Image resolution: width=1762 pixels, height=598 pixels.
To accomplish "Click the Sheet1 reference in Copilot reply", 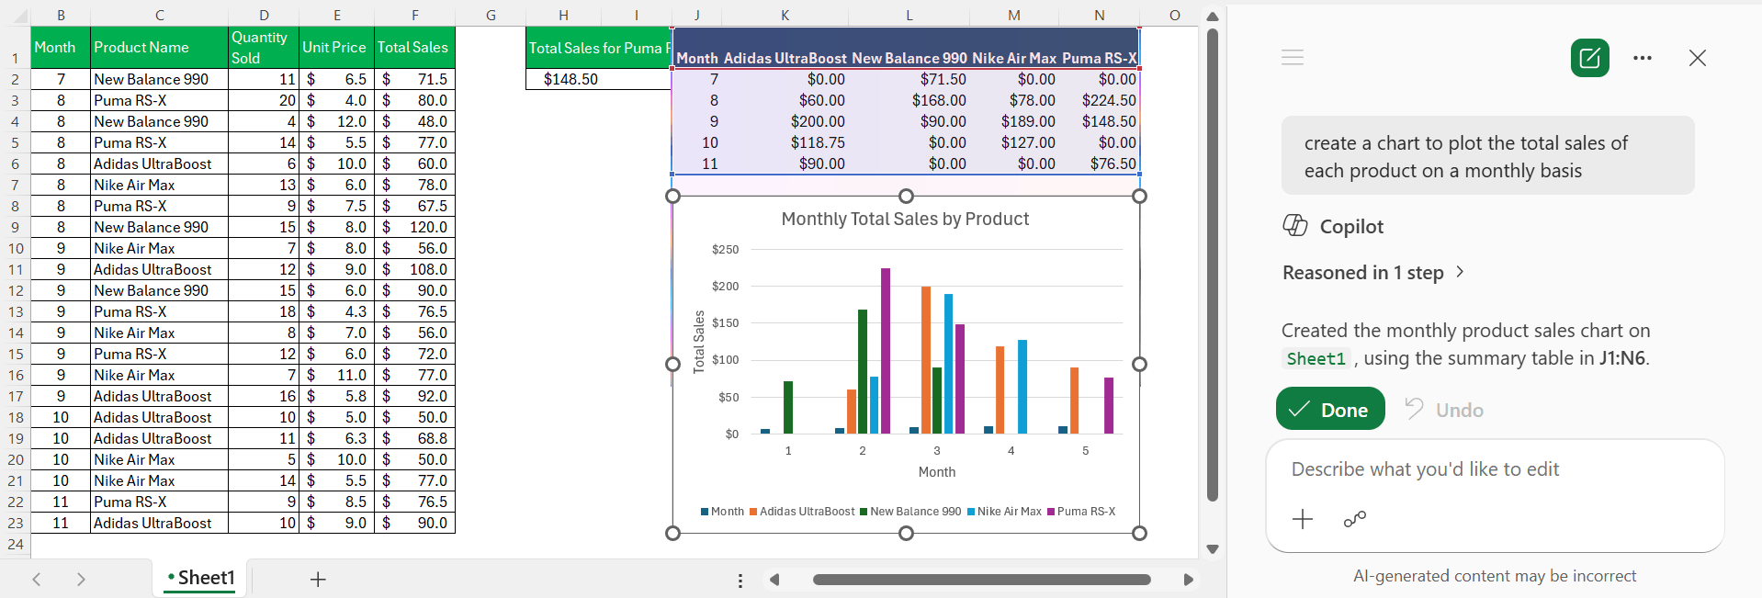I will tap(1316, 359).
